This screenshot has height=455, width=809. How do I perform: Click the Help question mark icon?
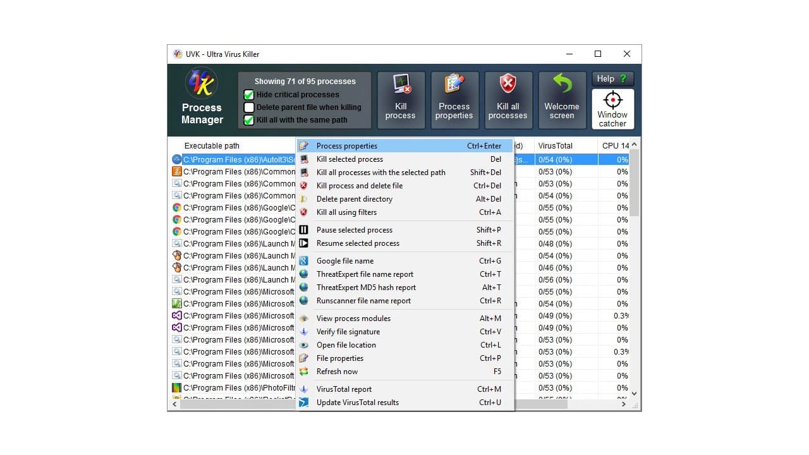(624, 78)
